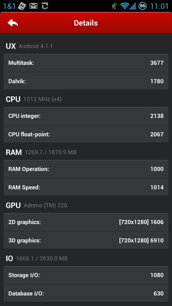
Task: Select the 2D graphics row
Action: [x=86, y=222]
